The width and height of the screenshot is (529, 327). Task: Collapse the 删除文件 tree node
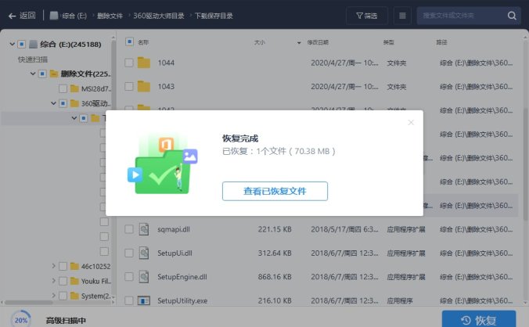click(x=33, y=74)
